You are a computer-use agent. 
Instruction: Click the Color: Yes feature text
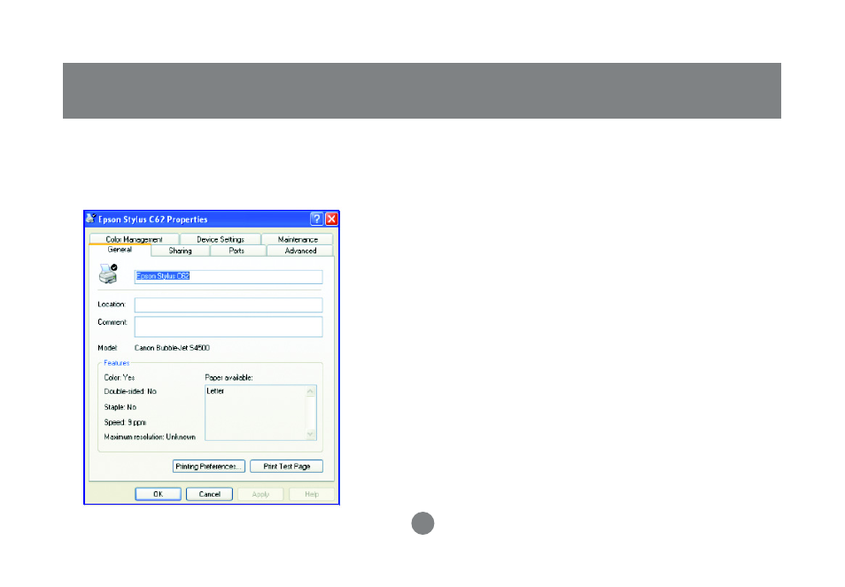[x=119, y=377]
